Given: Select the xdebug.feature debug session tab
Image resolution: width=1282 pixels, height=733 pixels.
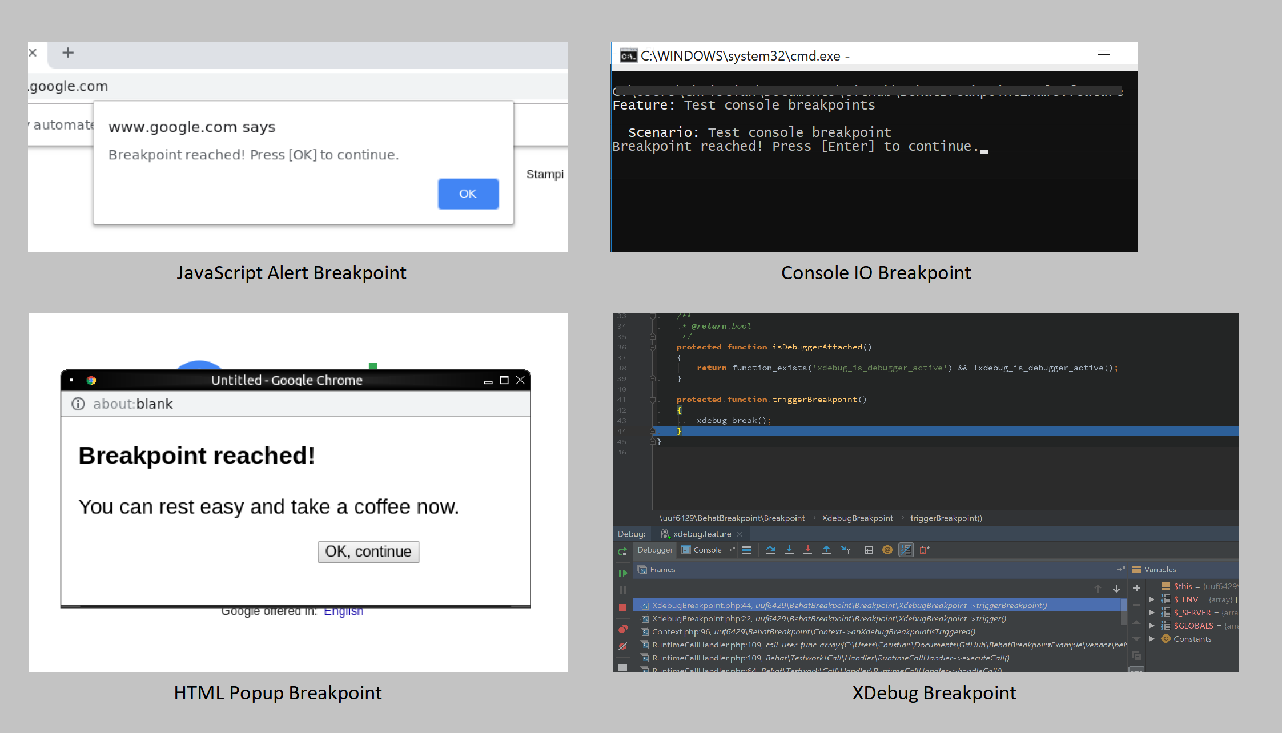Looking at the screenshot, I should click(701, 534).
